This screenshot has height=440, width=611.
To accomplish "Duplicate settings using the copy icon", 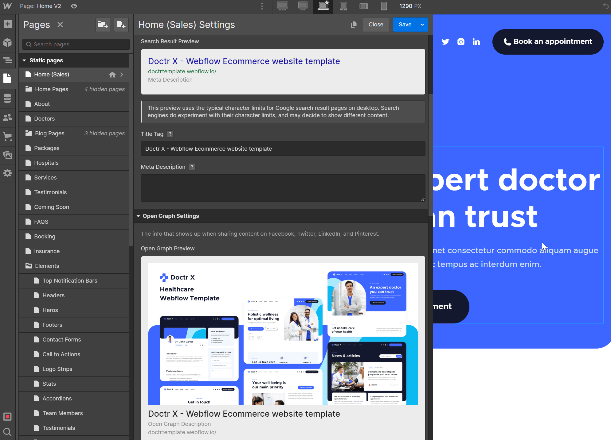I will (354, 25).
